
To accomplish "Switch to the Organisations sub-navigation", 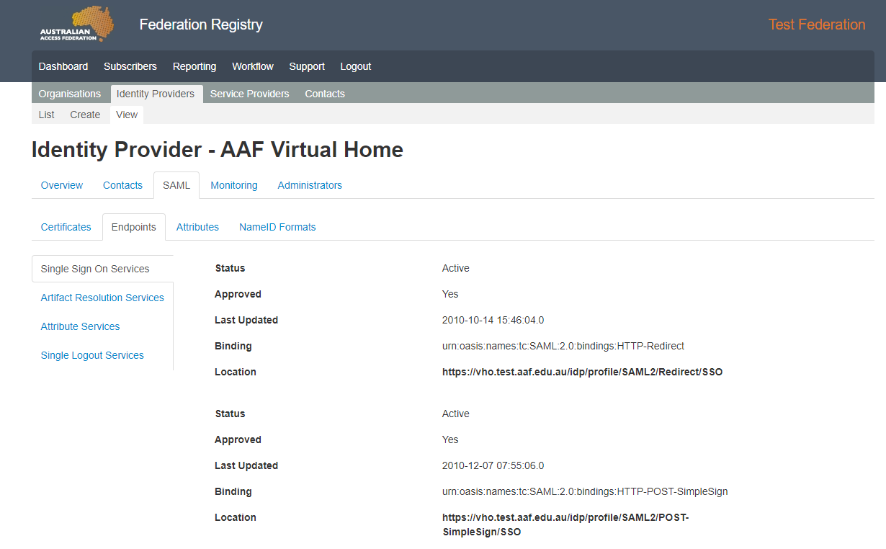I will tap(70, 94).
